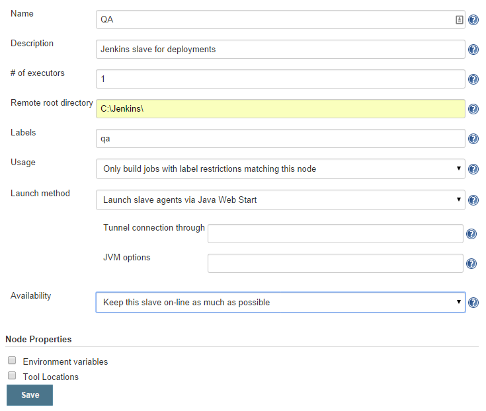Show help for Tunnel connection through
486x411 pixels.
tap(471, 234)
